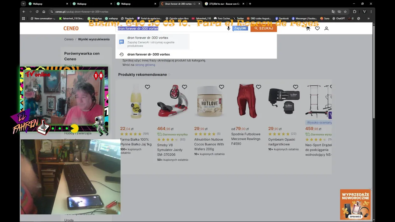Screen dimensions: 395x222
Task: Click the blue AI icon in suggestions
Action: [x=122, y=42]
